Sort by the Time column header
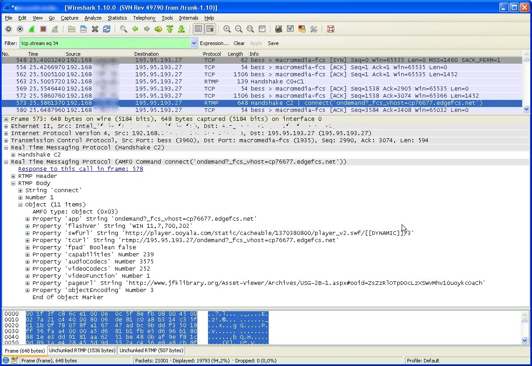The height and width of the screenshot is (366, 532). pos(46,54)
